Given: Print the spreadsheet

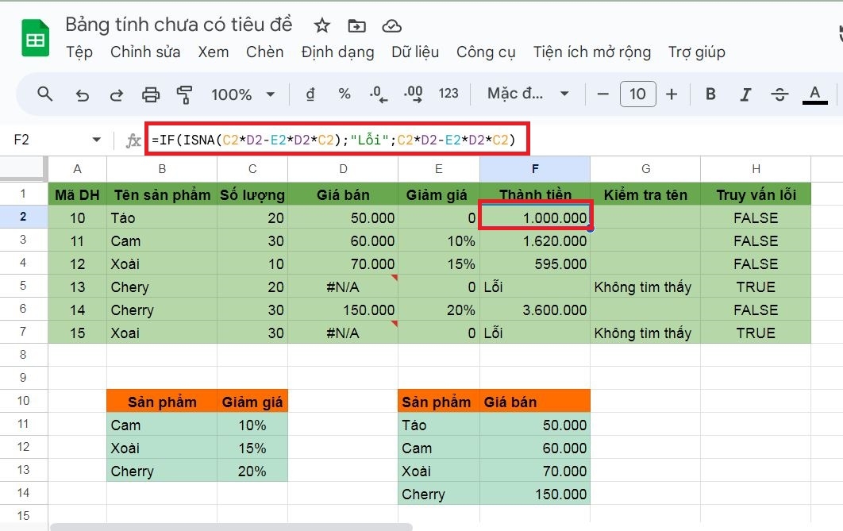Looking at the screenshot, I should pos(151,95).
